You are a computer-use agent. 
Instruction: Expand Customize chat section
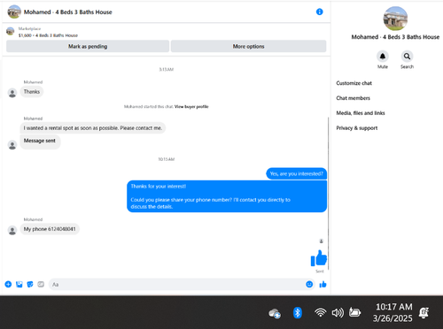point(354,83)
